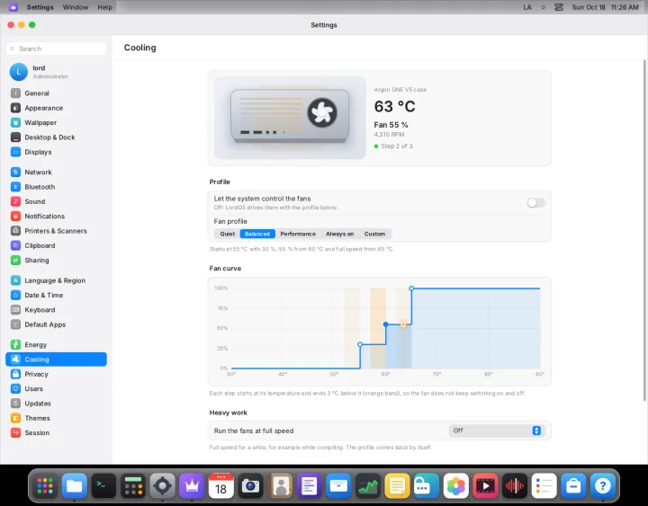
Task: Click the lord Administrator account
Action: click(56, 72)
